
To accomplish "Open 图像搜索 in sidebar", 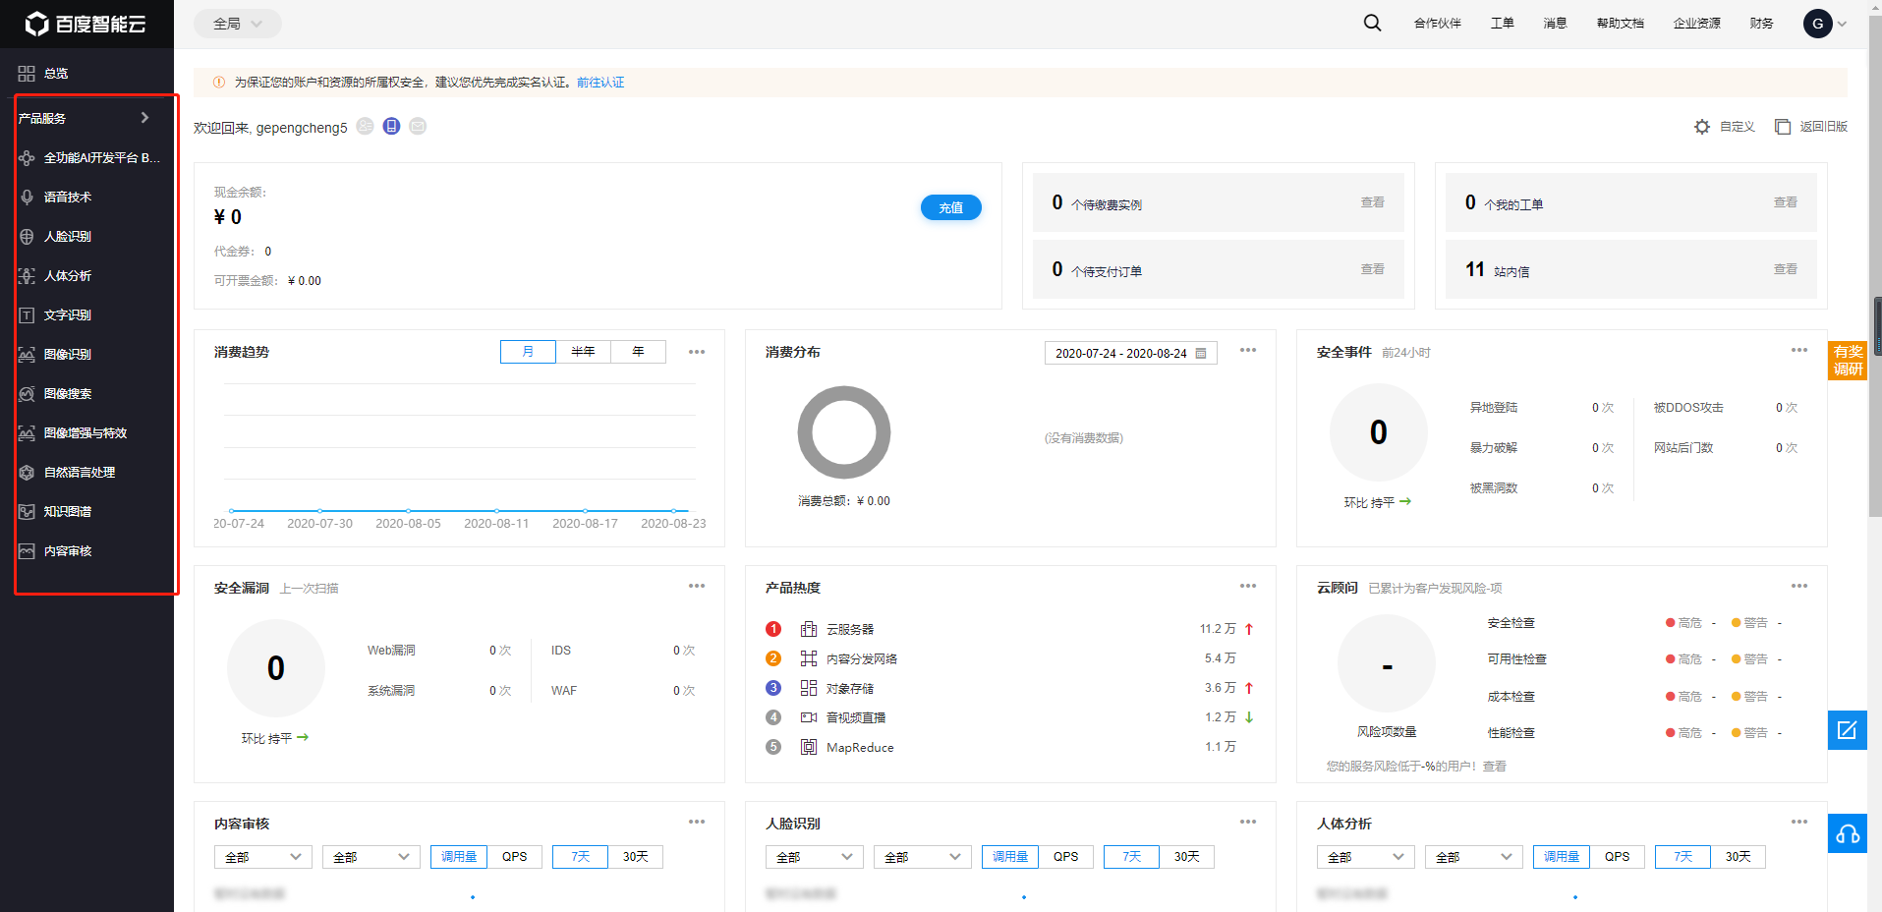I will [55, 393].
